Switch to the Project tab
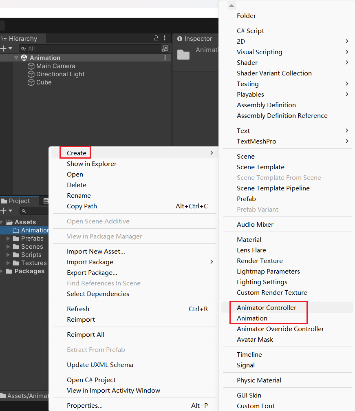Viewport: 355px width, 411px height. click(x=19, y=201)
